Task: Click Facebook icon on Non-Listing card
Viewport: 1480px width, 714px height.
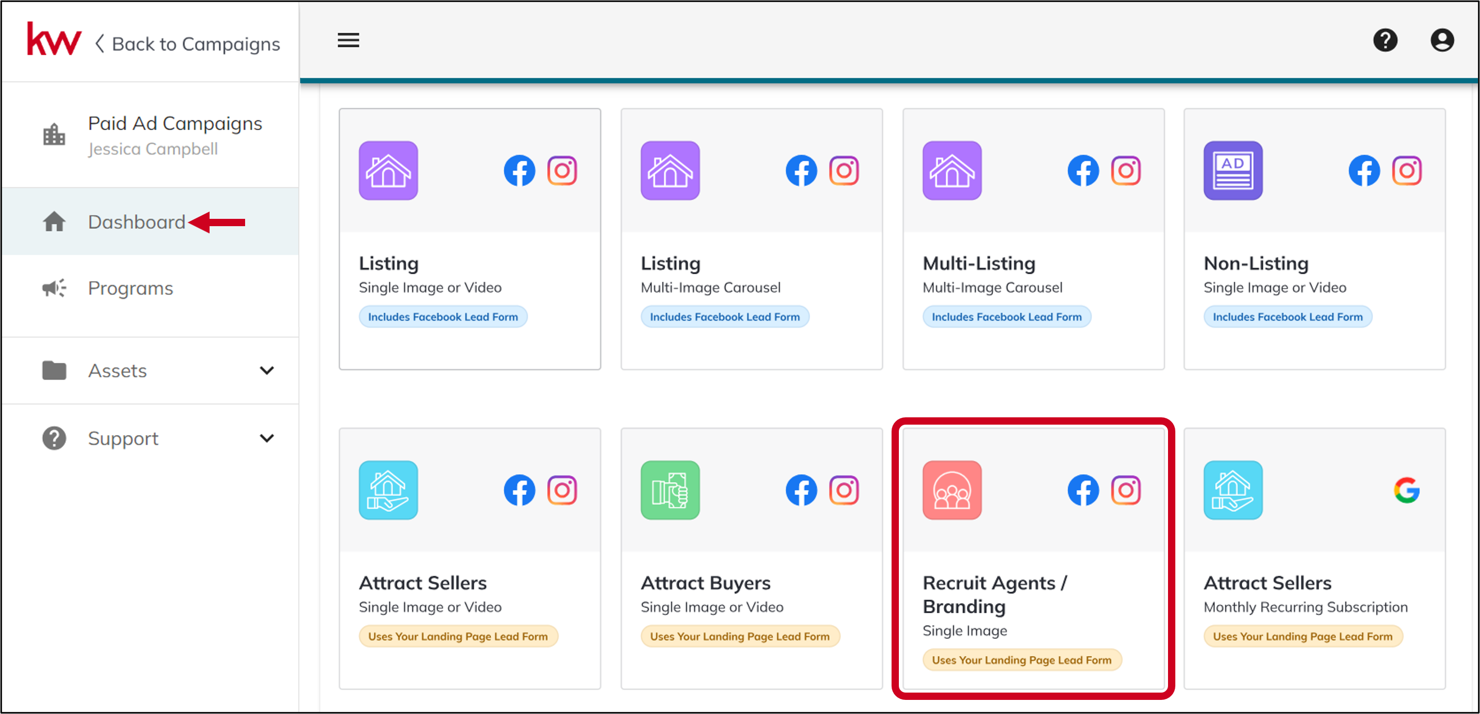Action: click(x=1364, y=171)
